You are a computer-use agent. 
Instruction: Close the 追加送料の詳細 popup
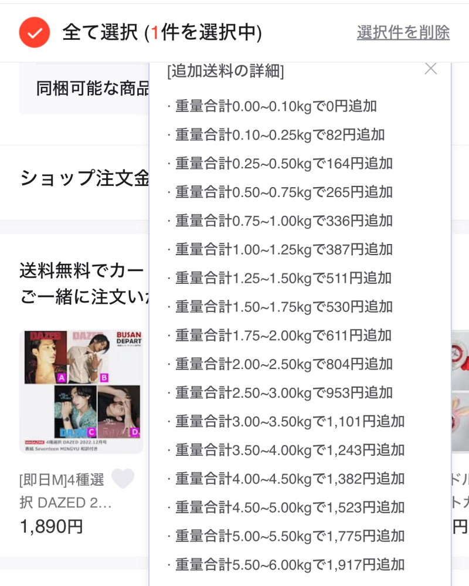(430, 69)
